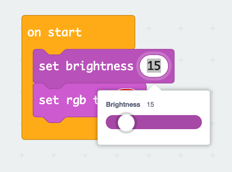Click the far right end of Brightness slider

pos(198,122)
